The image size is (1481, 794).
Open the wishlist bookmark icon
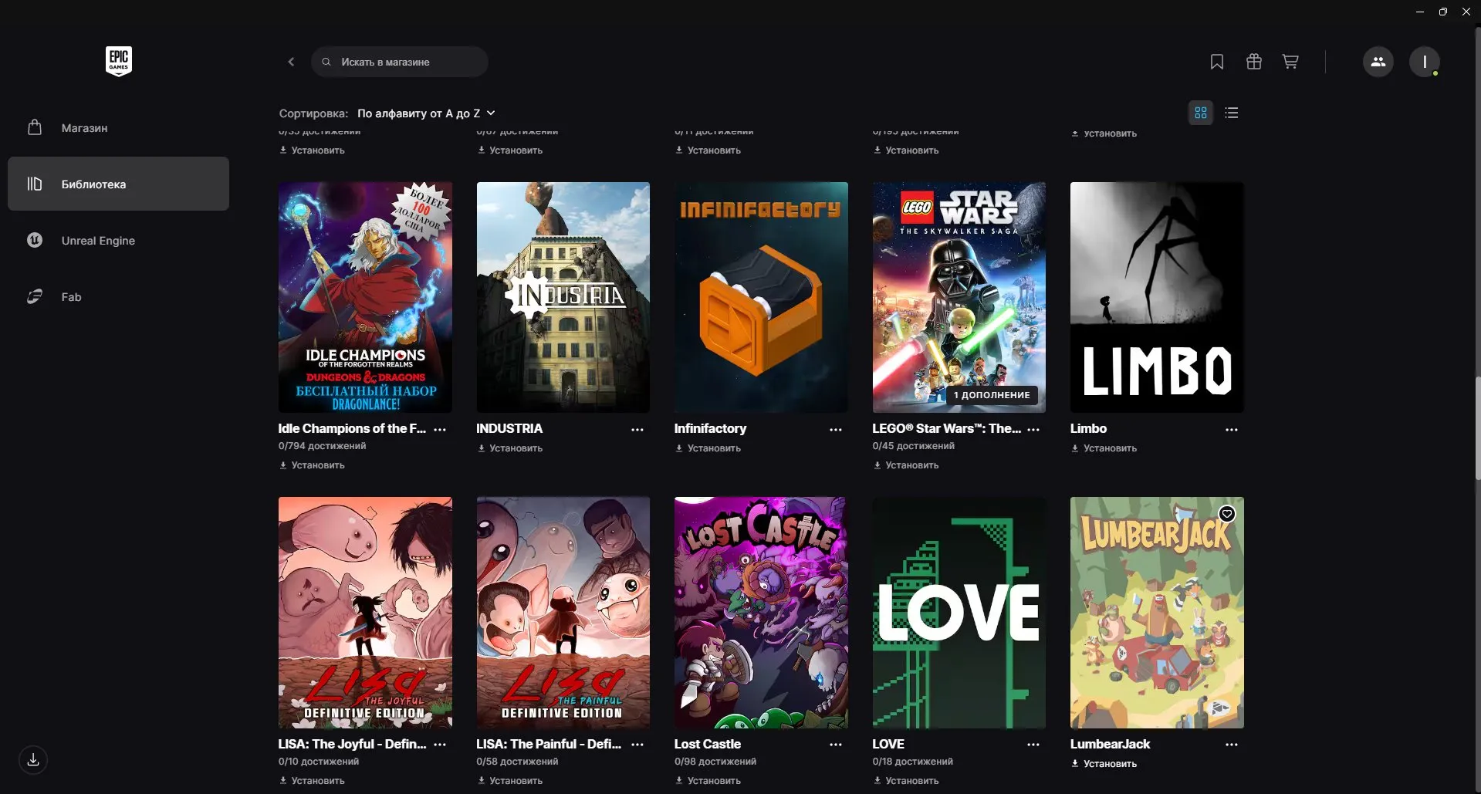[1217, 62]
